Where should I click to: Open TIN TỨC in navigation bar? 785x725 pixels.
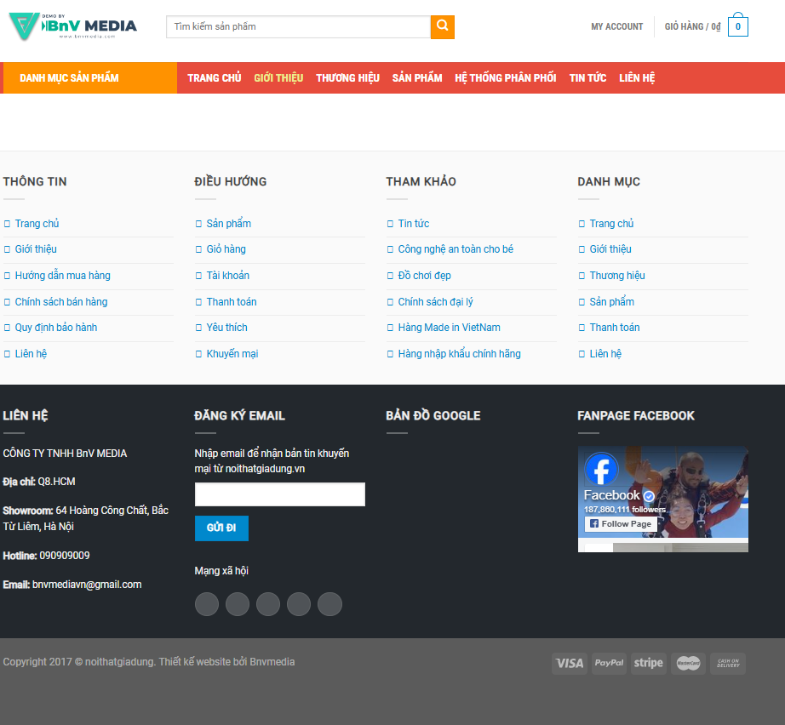tap(587, 78)
